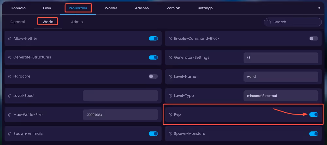This screenshot has height=145, width=327.
Task: Disable the Pvp toggle
Action: [x=314, y=115]
